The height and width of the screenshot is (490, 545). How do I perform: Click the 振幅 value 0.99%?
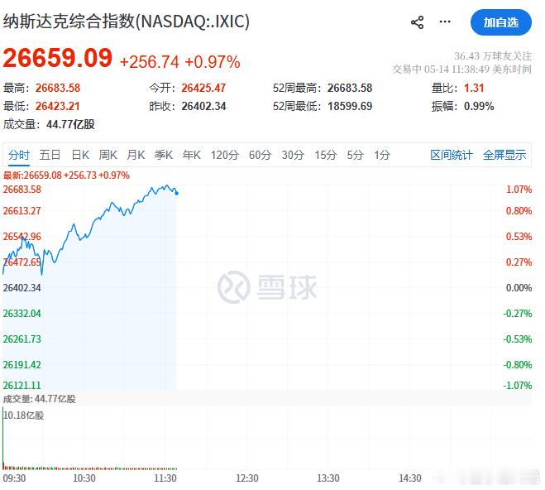tap(479, 106)
